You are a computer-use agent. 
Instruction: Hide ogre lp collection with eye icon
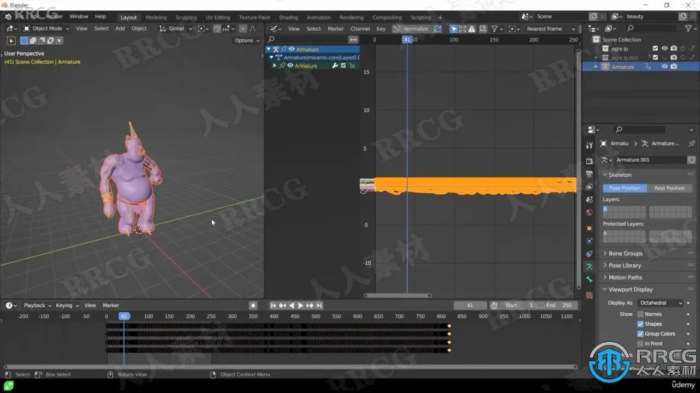click(664, 49)
